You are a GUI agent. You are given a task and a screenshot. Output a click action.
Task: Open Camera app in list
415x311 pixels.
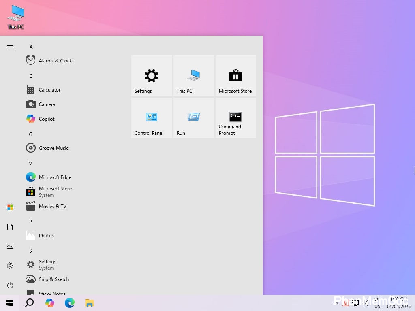pyautogui.click(x=47, y=104)
